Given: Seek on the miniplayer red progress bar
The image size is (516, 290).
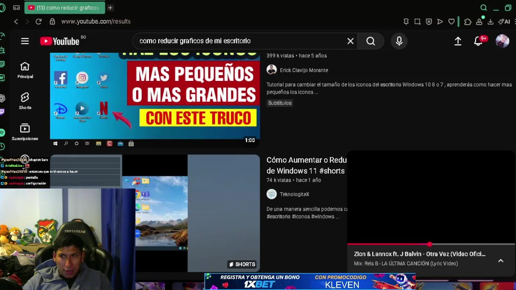Looking at the screenshot, I should tap(431, 244).
